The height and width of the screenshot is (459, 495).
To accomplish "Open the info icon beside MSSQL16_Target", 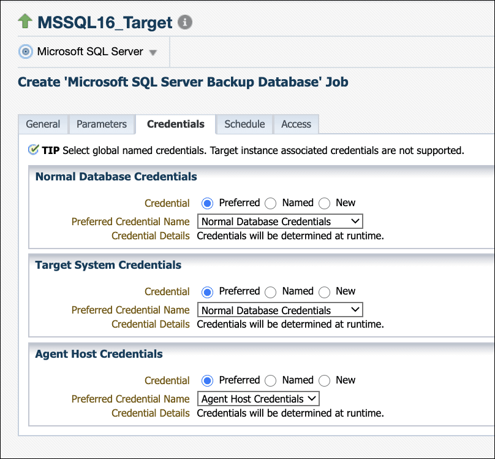I will [185, 22].
